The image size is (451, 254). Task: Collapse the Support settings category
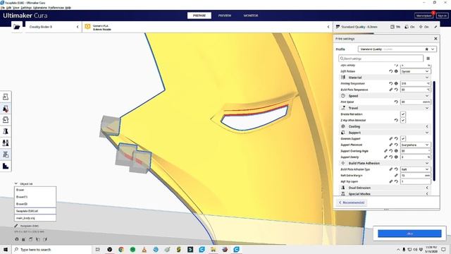(x=385, y=133)
